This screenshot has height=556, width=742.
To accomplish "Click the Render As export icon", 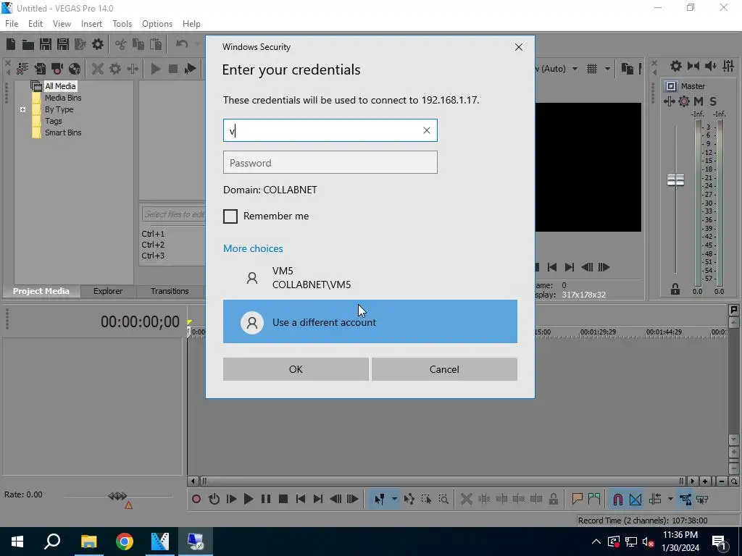I will pos(80,44).
